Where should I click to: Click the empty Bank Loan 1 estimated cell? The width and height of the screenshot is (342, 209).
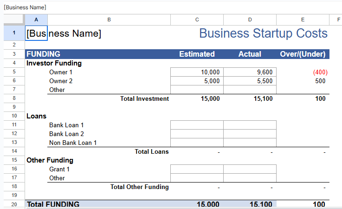(197, 125)
